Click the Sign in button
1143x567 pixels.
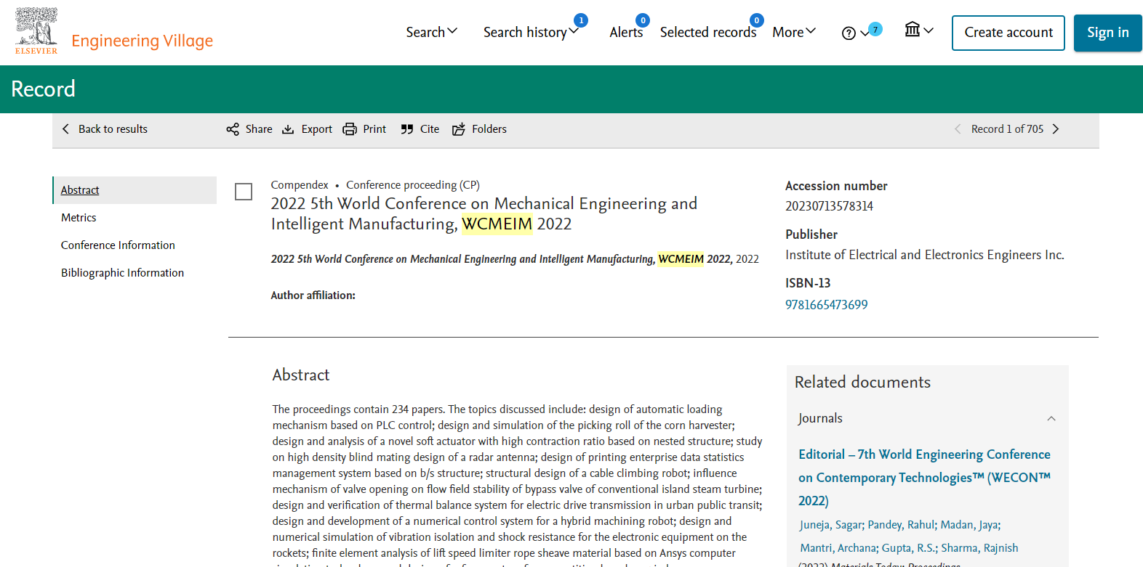click(x=1108, y=33)
